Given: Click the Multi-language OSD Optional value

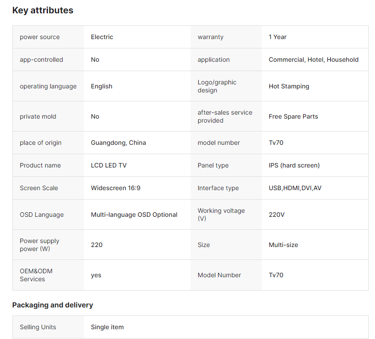Looking at the screenshot, I should pos(134,215).
